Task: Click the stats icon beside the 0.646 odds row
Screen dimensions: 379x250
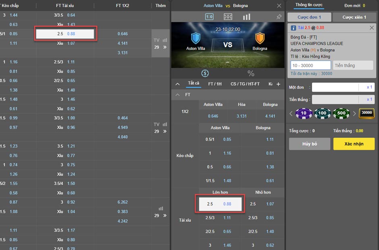Action: point(165,40)
